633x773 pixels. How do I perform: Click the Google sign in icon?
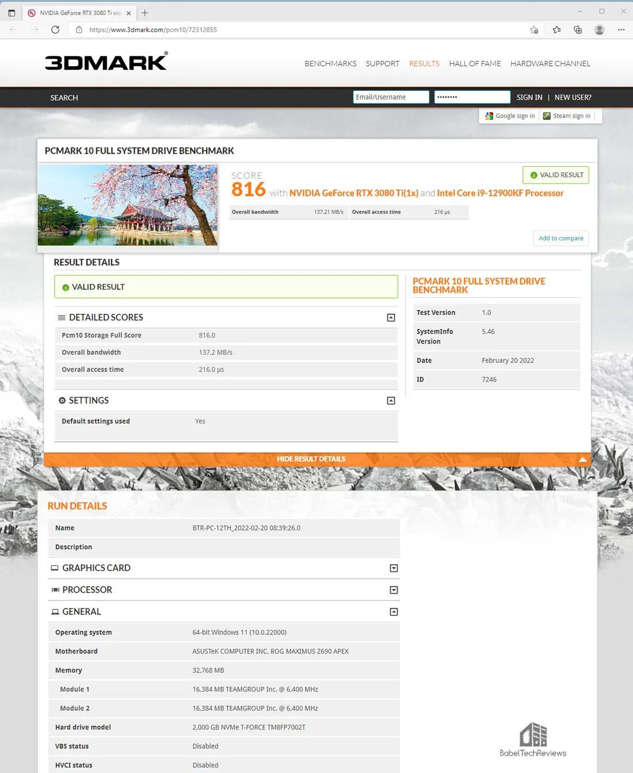(489, 116)
